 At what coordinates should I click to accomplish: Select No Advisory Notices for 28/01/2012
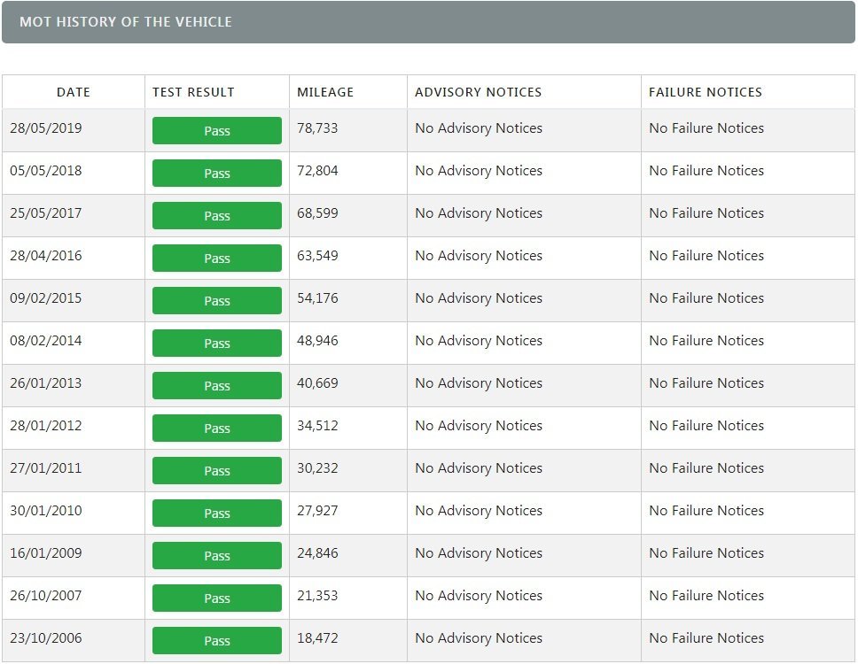[x=479, y=426]
